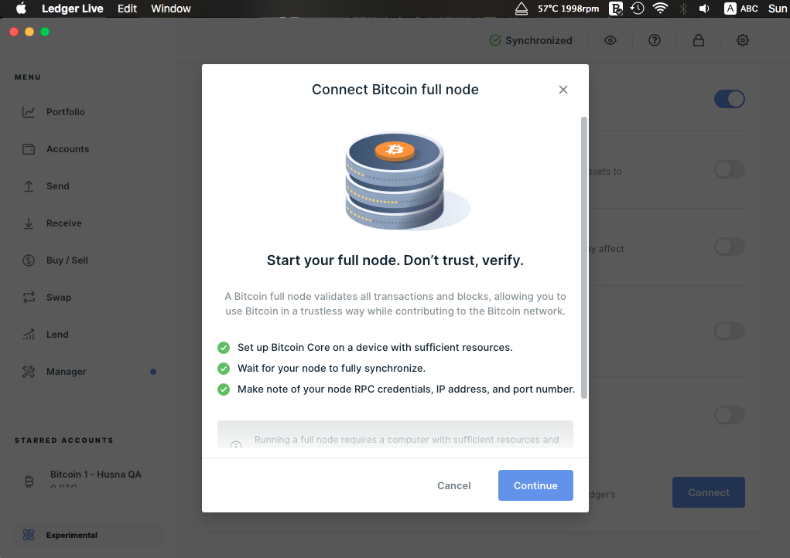Screen dimensions: 790x558
Task: Toggle the fourth settings switch from the top
Action: tap(729, 331)
